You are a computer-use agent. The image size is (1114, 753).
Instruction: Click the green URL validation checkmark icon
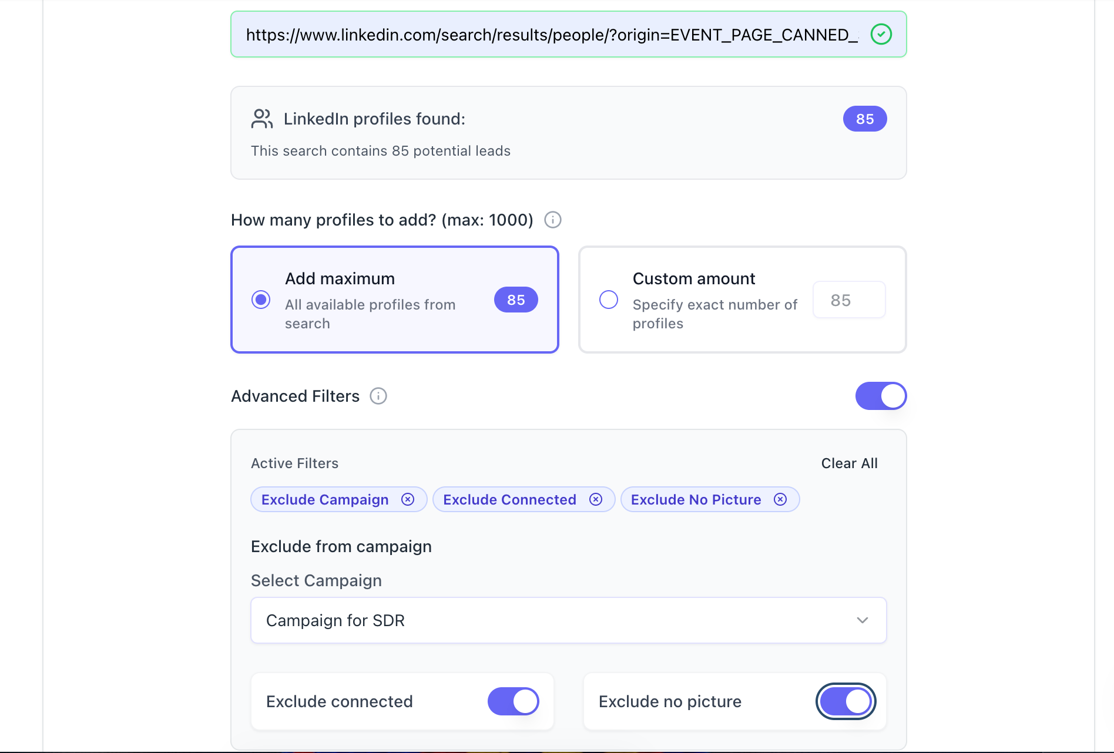click(881, 34)
